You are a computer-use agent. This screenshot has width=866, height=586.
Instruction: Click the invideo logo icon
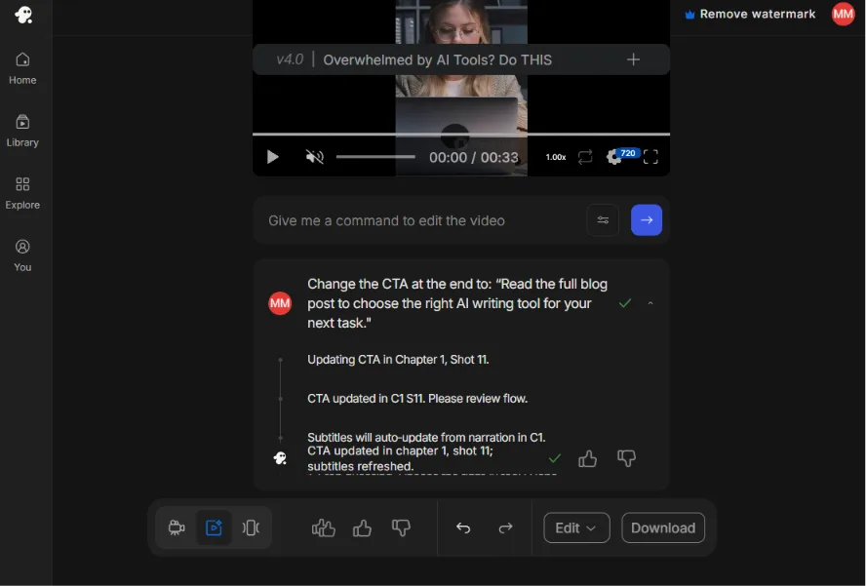(23, 15)
